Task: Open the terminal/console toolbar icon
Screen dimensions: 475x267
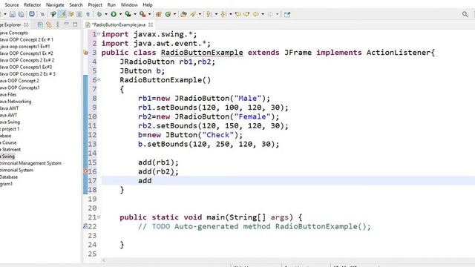Action: click(x=32, y=14)
